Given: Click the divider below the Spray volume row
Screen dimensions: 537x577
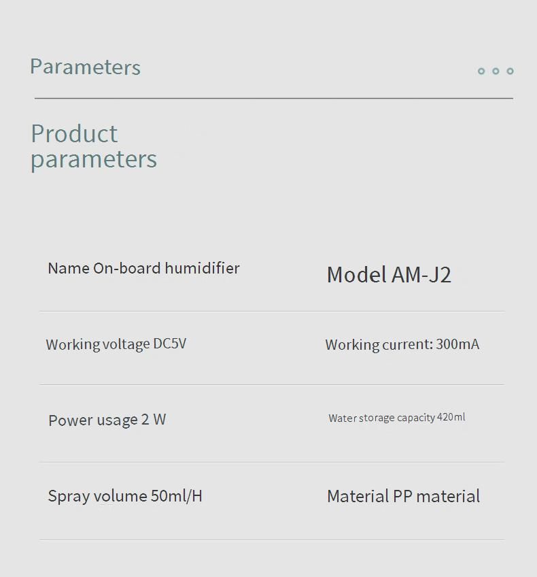Looking at the screenshot, I should (x=272, y=540).
